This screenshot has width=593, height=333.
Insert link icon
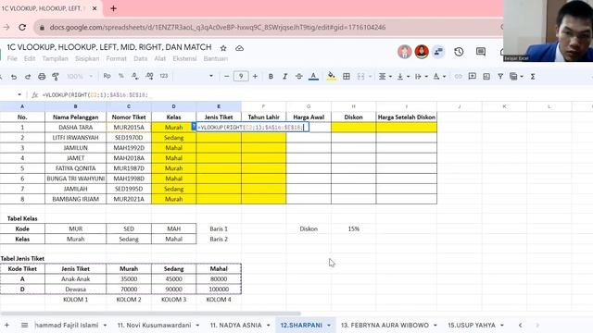458,77
